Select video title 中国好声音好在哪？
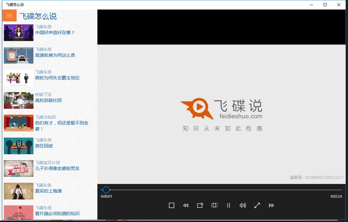 (x=55, y=33)
